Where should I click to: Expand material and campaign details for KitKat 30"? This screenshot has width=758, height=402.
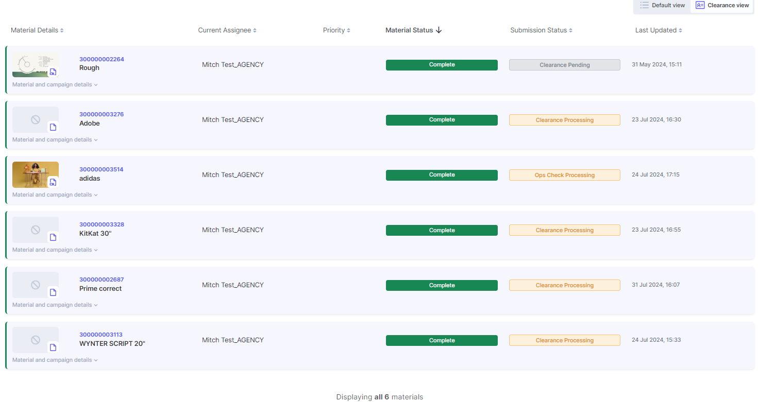coord(55,250)
